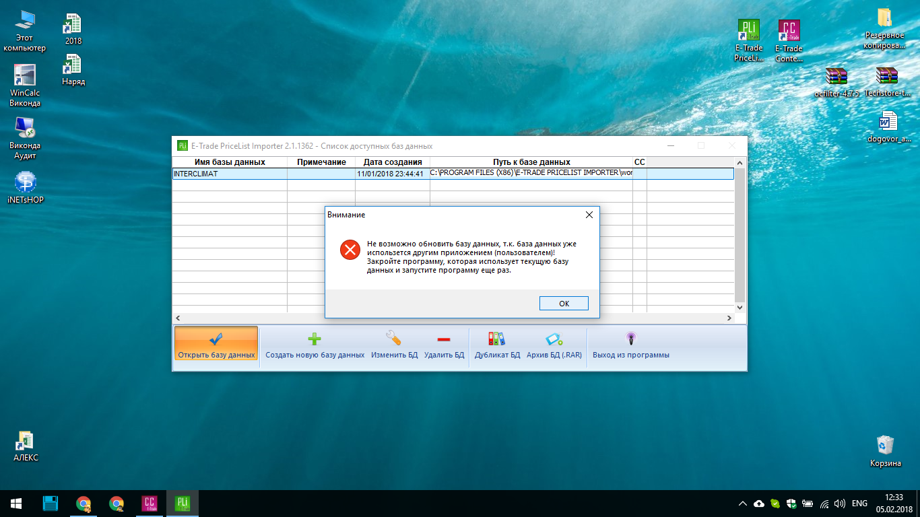Click the C:\PROGRAM FILES (X86) path cell
920x517 pixels.
tap(531, 174)
